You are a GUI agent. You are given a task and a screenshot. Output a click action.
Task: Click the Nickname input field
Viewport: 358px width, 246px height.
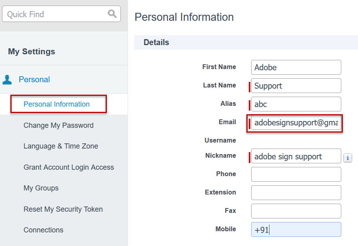(296, 156)
